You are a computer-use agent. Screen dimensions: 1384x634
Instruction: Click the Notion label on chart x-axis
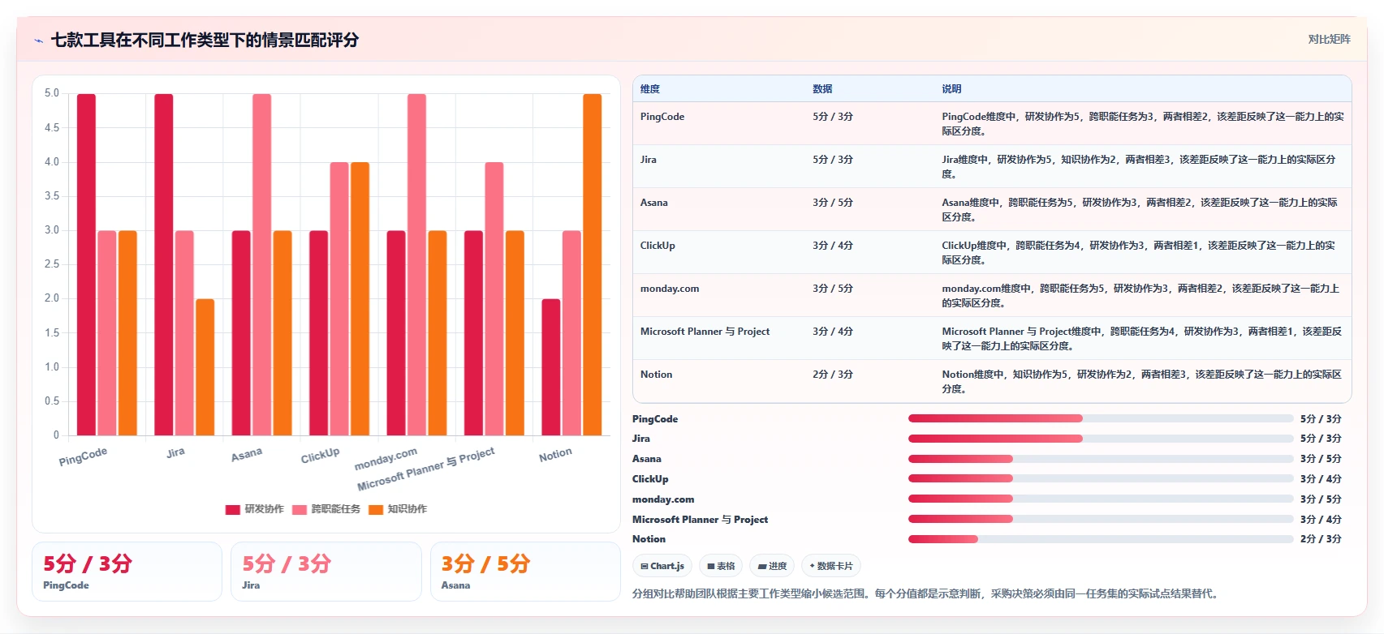pyautogui.click(x=555, y=455)
